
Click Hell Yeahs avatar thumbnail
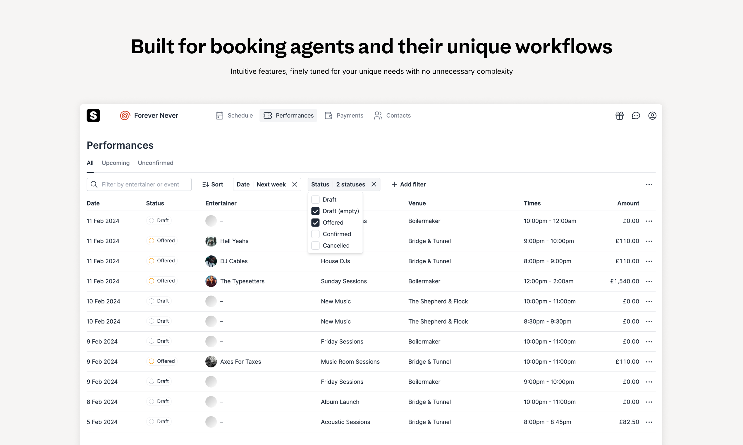[x=211, y=241]
